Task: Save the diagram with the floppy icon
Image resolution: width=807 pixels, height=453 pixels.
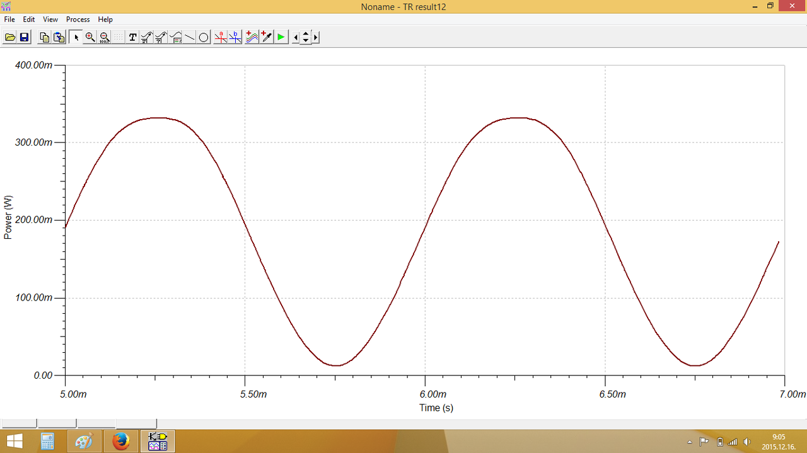Action: [24, 37]
